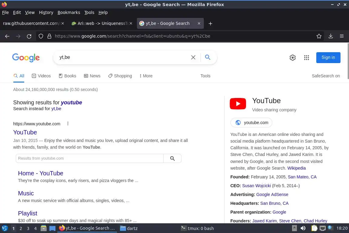The width and height of the screenshot is (349, 233).
Task: Open the Tools menu in menu bar
Action: 89,12
